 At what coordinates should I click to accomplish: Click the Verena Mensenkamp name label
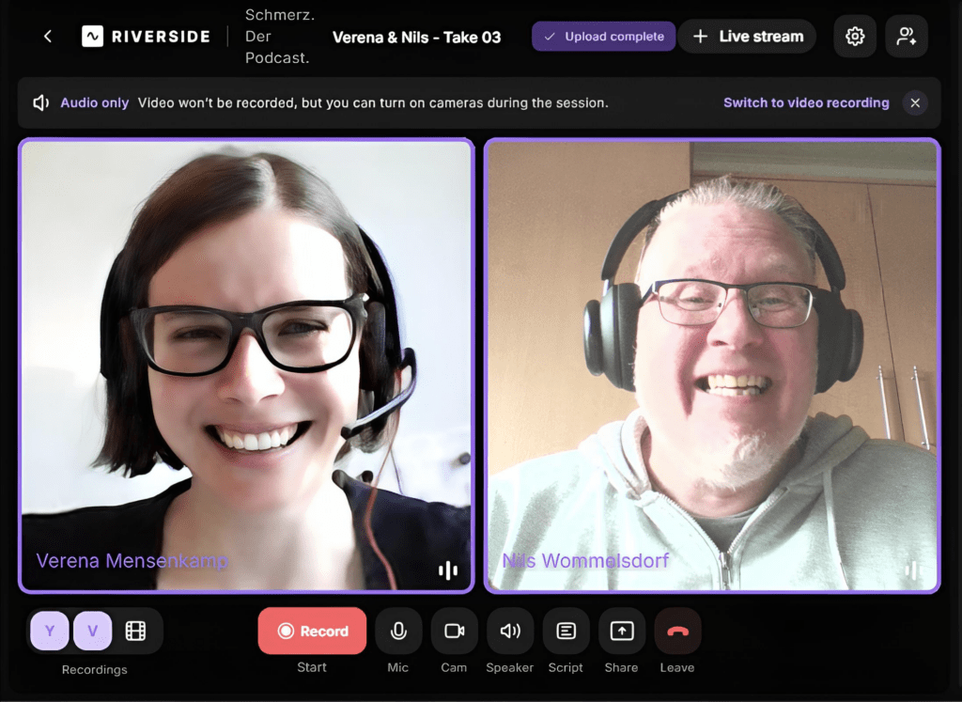[132, 560]
